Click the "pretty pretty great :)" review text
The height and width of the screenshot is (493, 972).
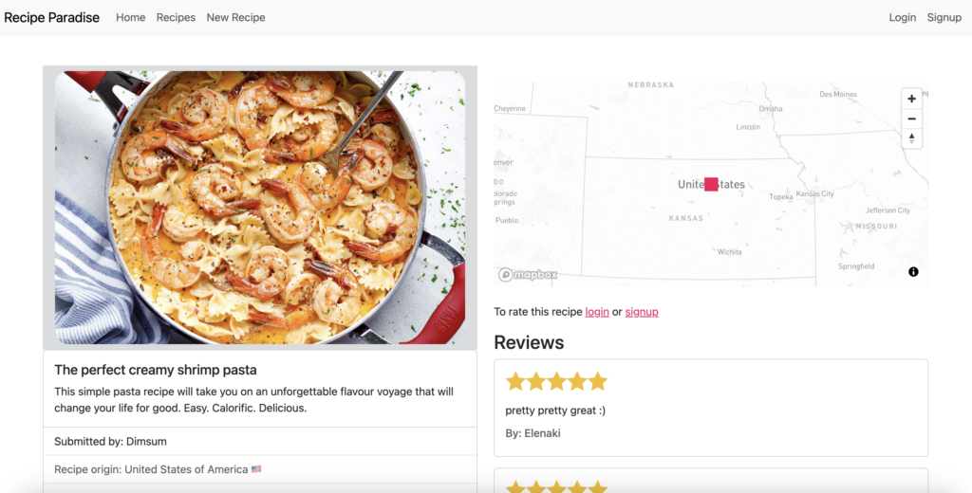tap(555, 411)
